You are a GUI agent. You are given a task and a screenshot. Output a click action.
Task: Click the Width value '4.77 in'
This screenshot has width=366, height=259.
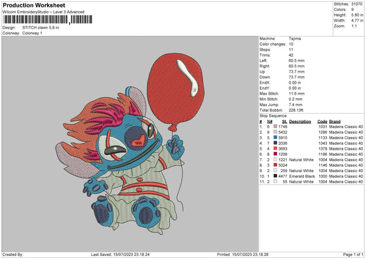tap(357, 21)
